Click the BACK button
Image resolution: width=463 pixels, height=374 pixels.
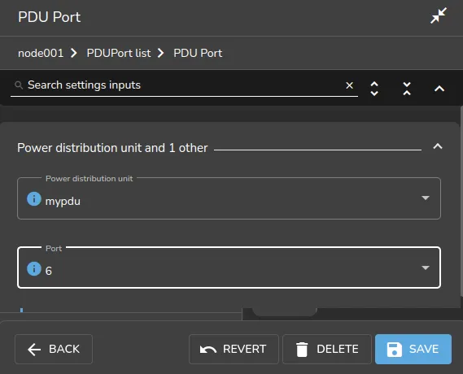[54, 349]
